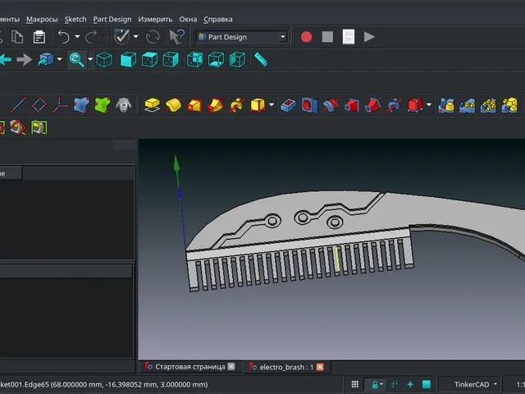The height and width of the screenshot is (394, 525).
Task: Switch to Front view cube
Action: [x=128, y=60]
